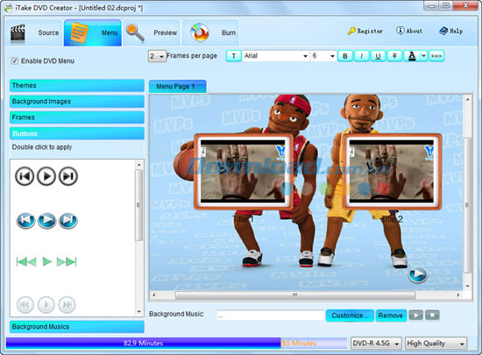Toggle the Enable DVD Menu checkbox
The height and width of the screenshot is (355, 482).
coord(14,60)
